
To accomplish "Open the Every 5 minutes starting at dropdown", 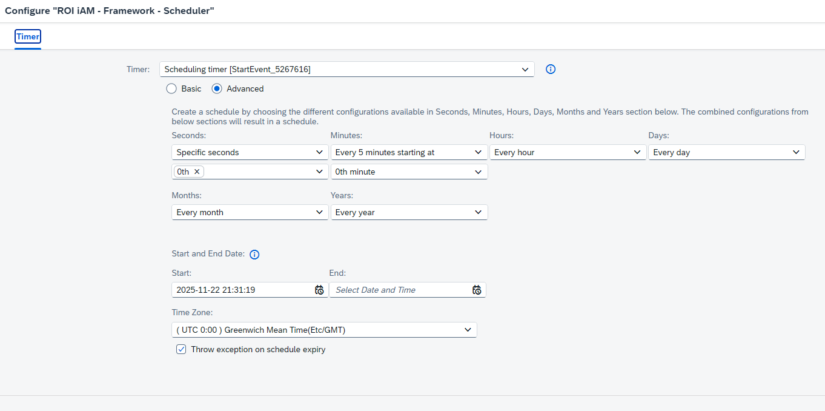I will pyautogui.click(x=479, y=152).
